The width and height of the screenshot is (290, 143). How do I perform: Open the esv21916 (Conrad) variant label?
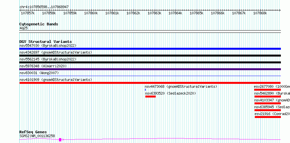[x=272, y=114]
